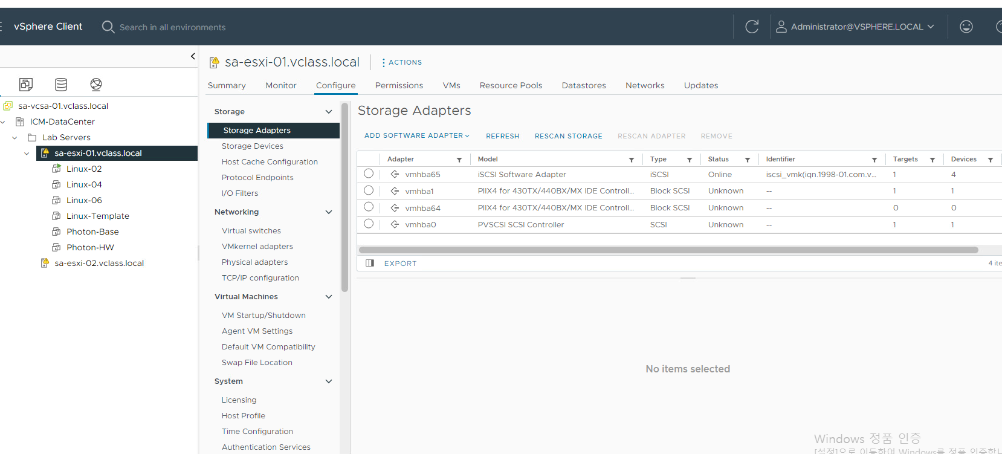
Task: Open Virtual switches settings
Action: pos(251,231)
